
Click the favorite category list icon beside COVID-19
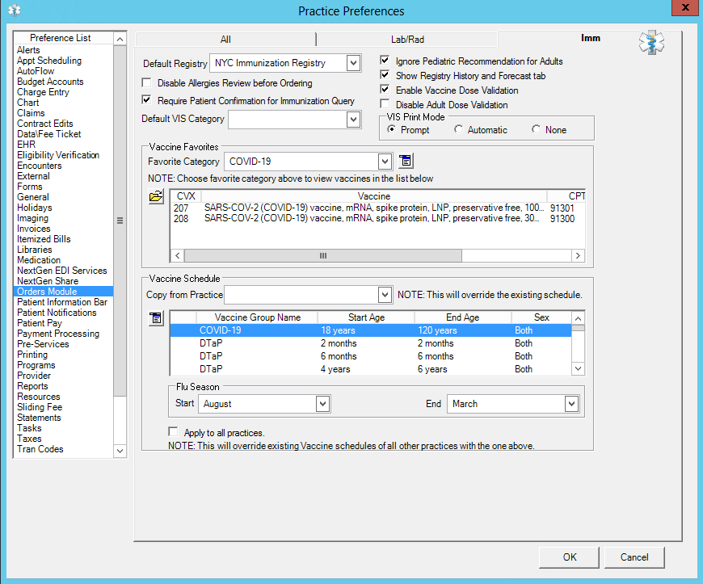click(x=406, y=161)
